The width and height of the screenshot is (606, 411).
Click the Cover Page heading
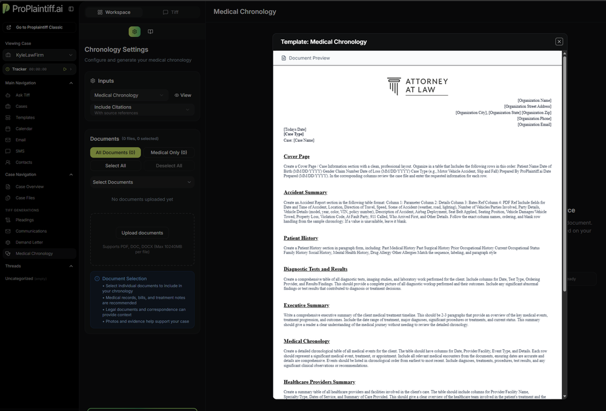pos(296,156)
